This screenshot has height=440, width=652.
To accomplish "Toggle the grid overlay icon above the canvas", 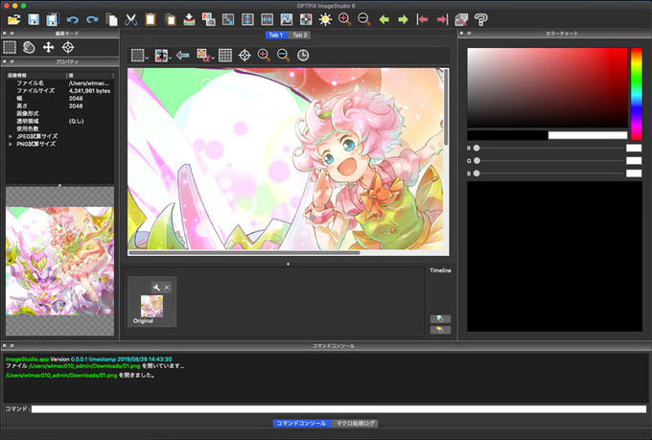I will [225, 56].
